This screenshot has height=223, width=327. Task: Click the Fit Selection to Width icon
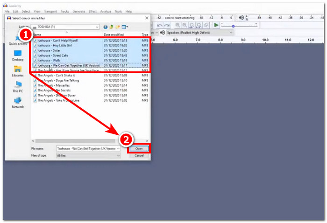click(x=192, y=25)
